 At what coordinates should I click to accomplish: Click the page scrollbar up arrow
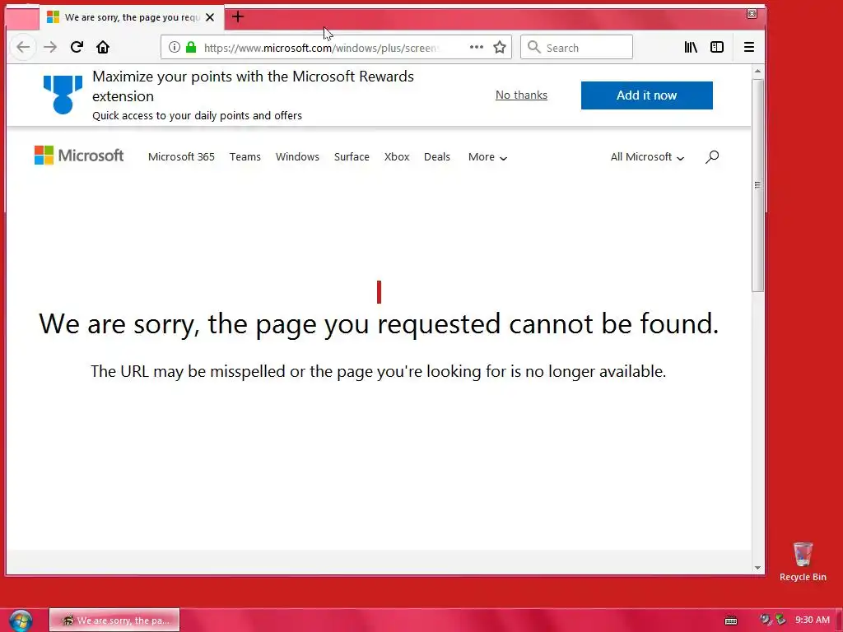[757, 71]
